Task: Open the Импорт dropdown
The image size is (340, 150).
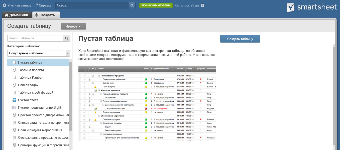Action: click(x=73, y=26)
